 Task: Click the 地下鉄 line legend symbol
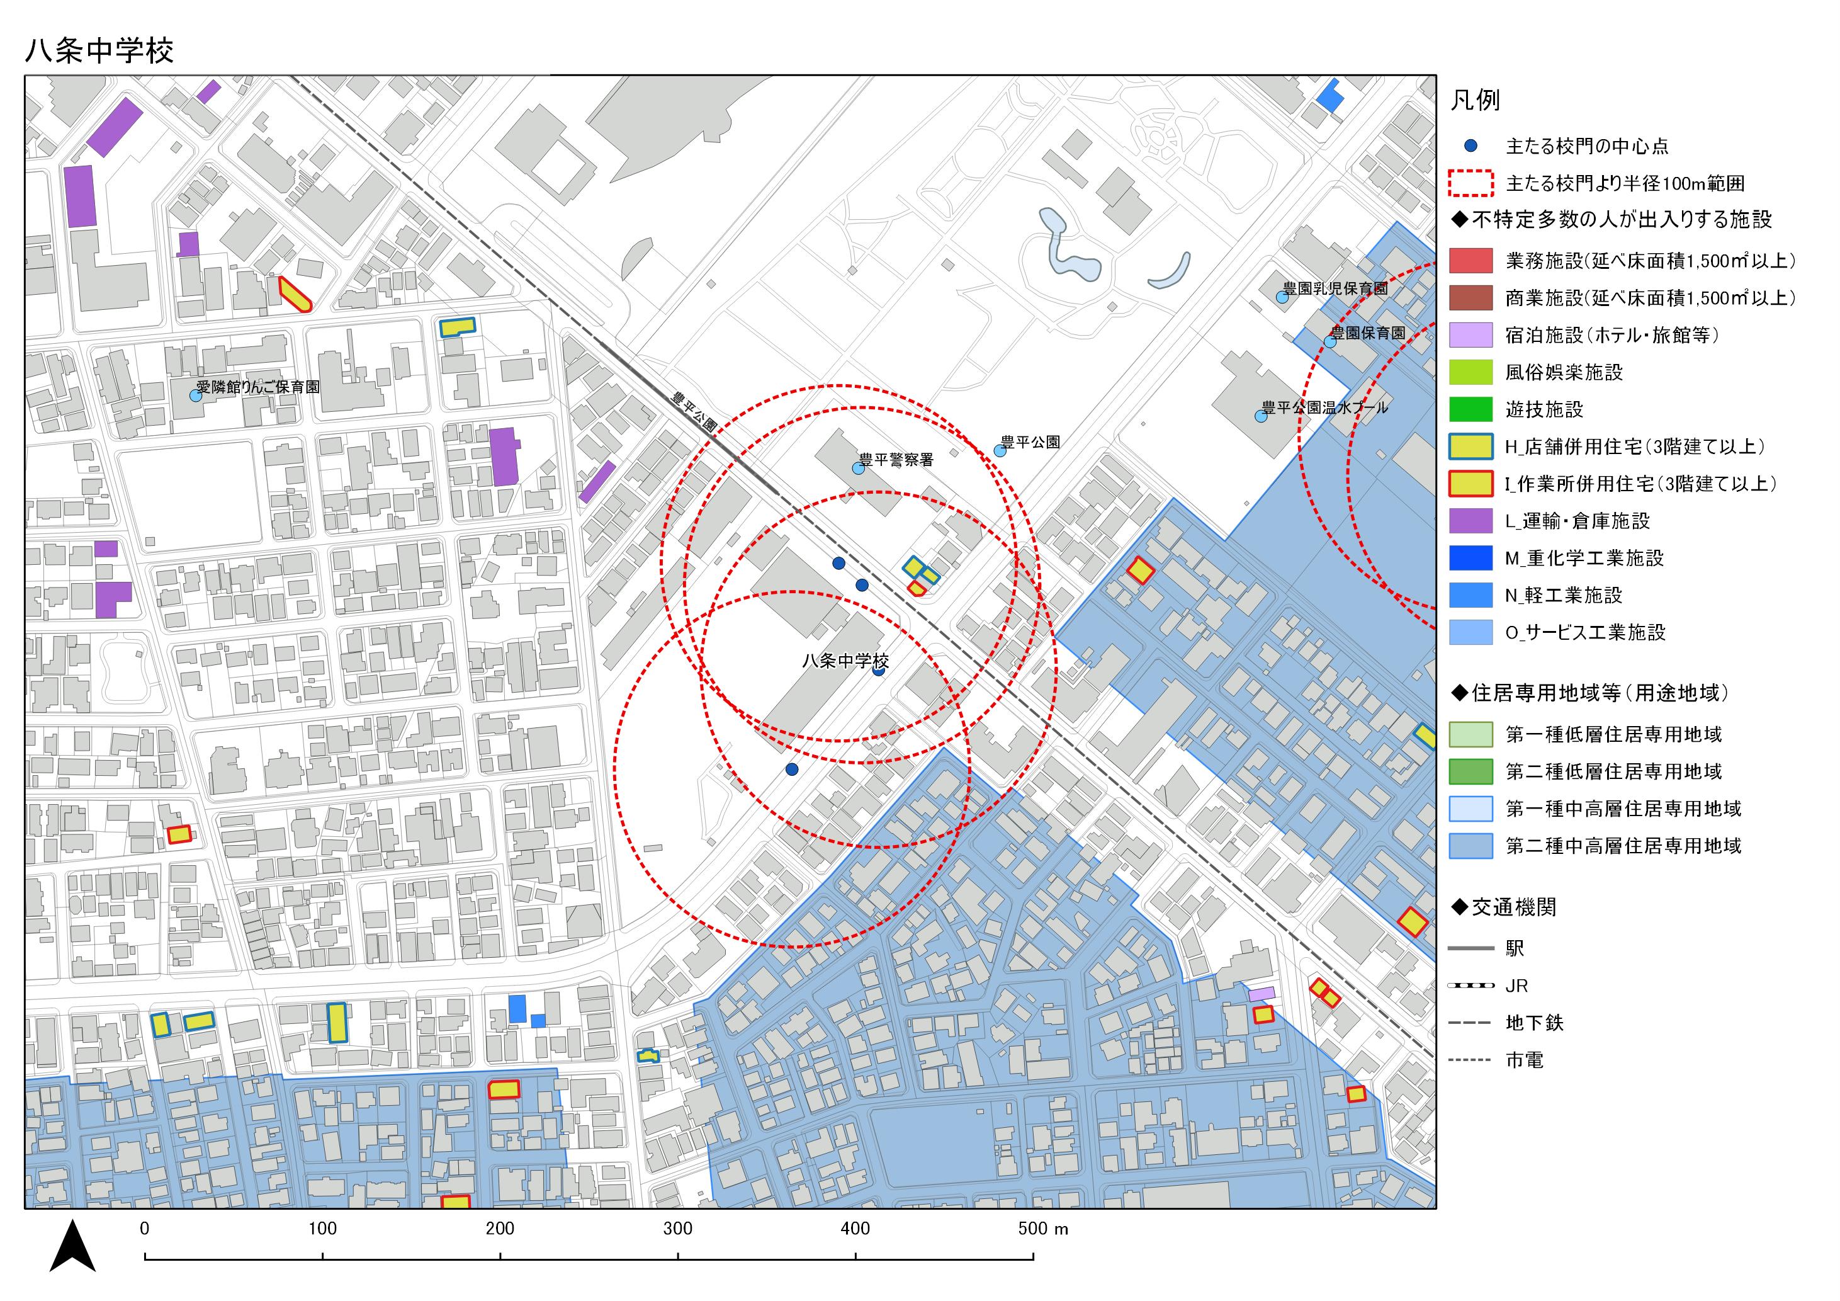tap(1470, 1023)
